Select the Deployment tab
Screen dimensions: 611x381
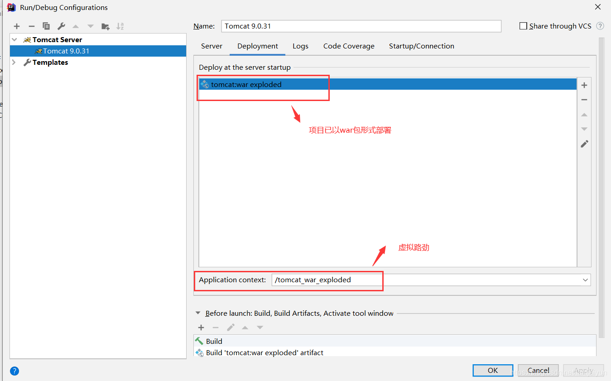point(258,46)
